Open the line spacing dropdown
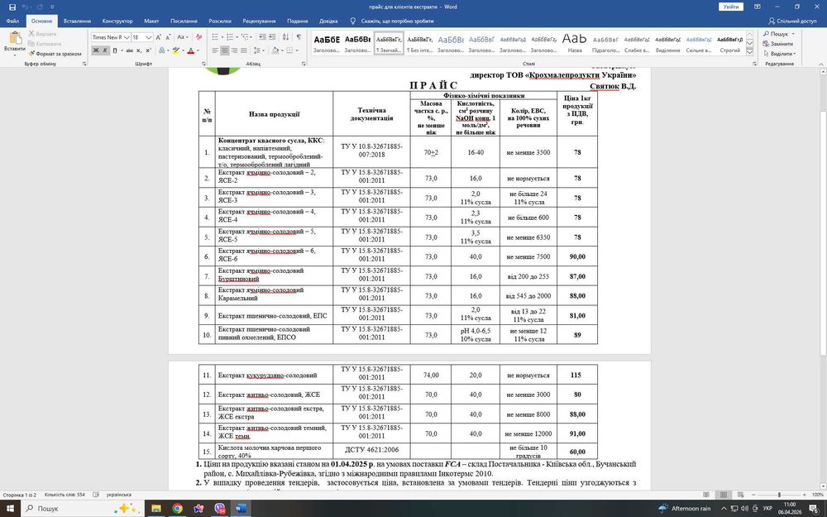The image size is (827, 517). pyautogui.click(x=258, y=50)
